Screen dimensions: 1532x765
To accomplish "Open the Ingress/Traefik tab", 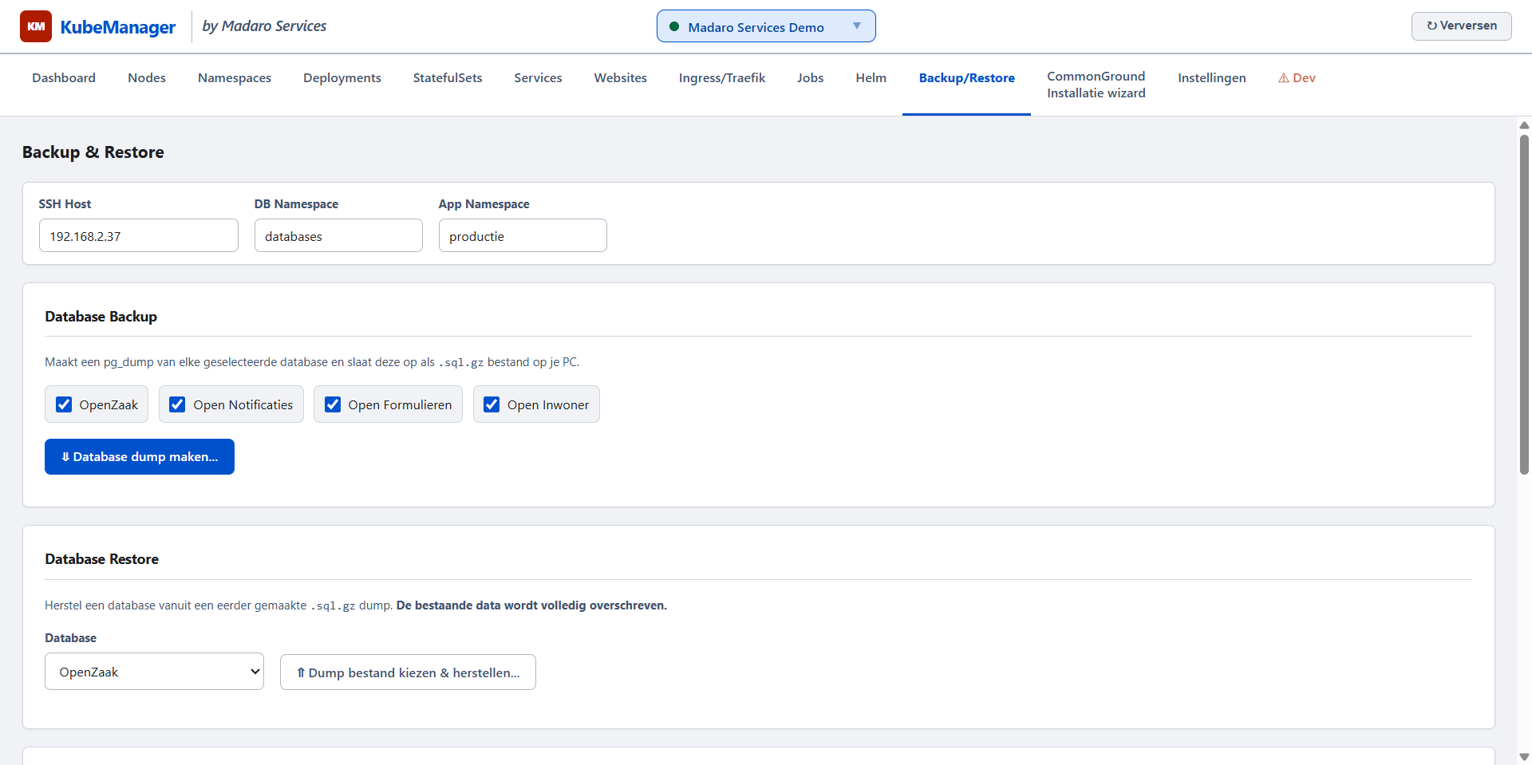I will pos(722,77).
